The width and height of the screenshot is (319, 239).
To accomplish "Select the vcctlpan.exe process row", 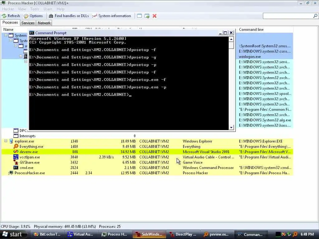I will 147,157.
